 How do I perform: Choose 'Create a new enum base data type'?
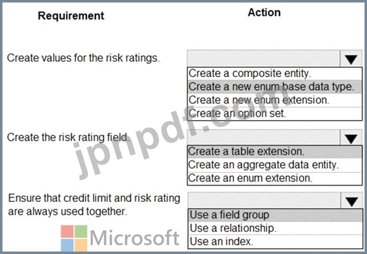pyautogui.click(x=271, y=87)
